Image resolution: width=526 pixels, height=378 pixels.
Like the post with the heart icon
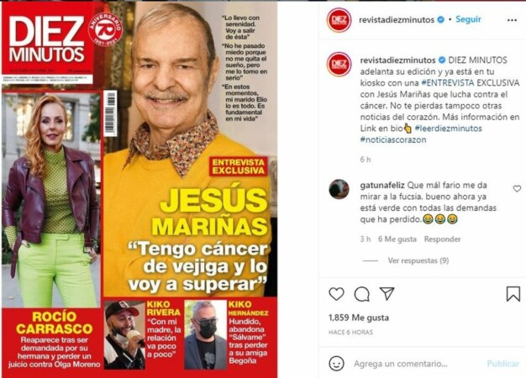coord(336,294)
